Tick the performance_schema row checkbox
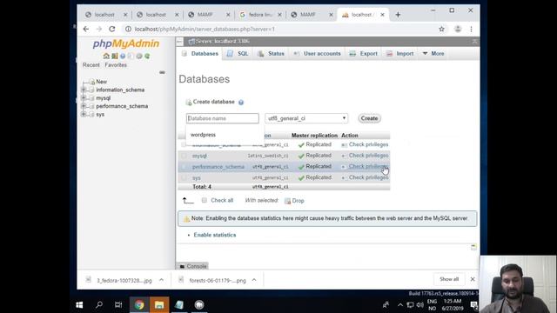This screenshot has height=313, width=557. tap(184, 167)
